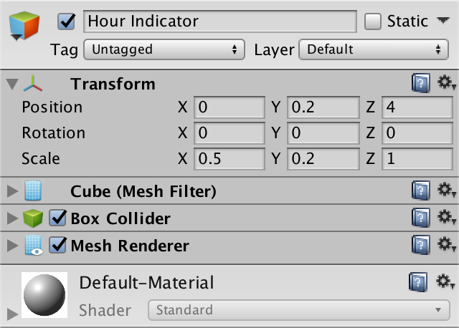Disable the Hour Indicator active checkbox
This screenshot has height=328, width=459.
pyautogui.click(x=67, y=21)
